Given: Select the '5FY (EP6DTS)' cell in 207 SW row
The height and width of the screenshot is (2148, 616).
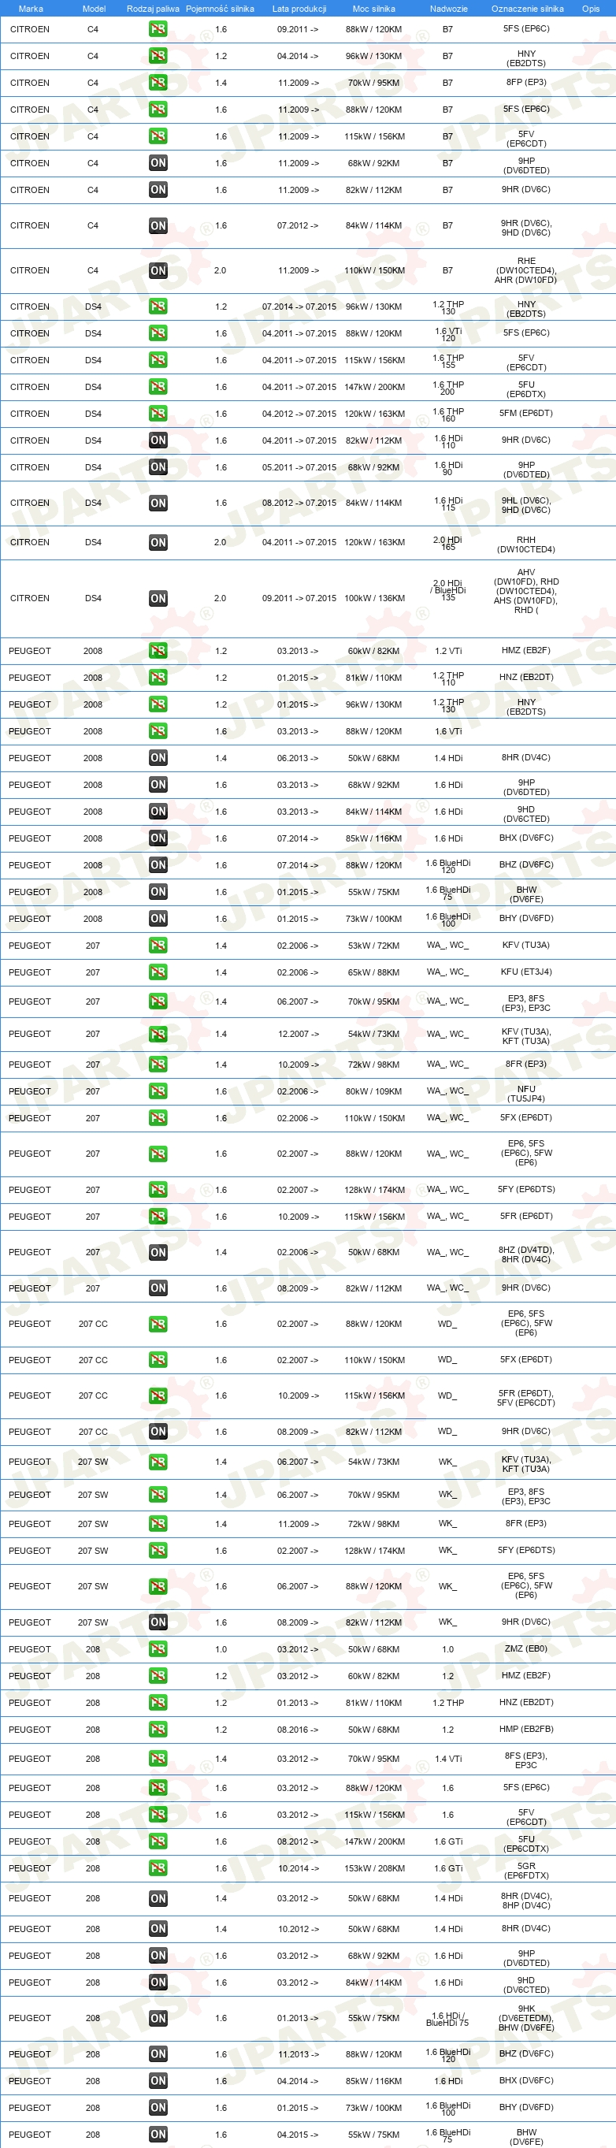Looking at the screenshot, I should (526, 1550).
